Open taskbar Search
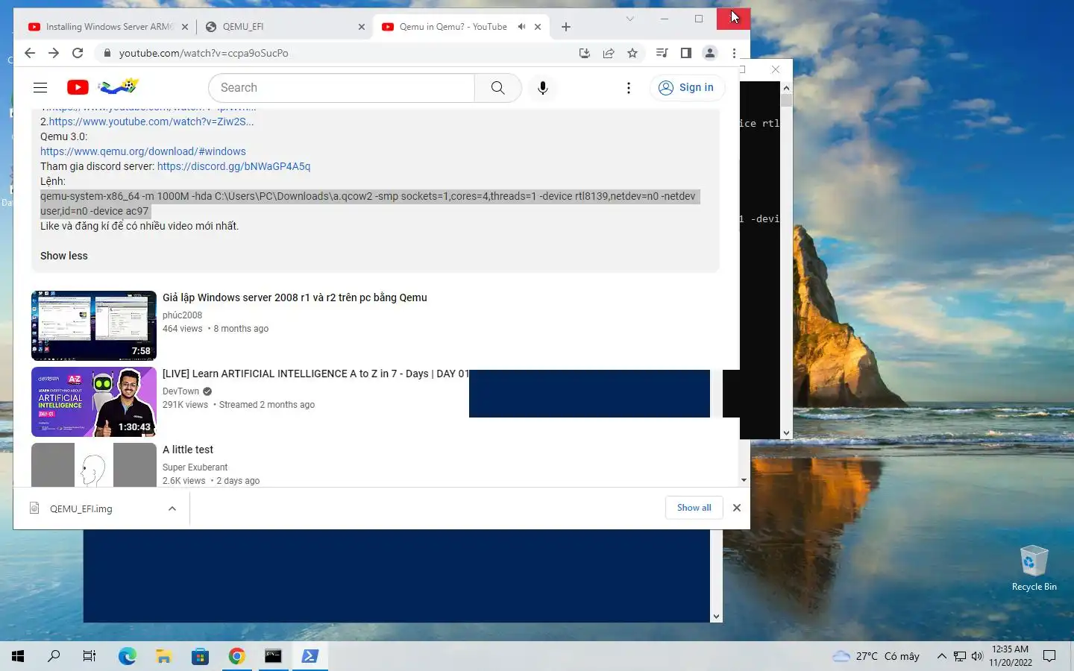 [54, 656]
